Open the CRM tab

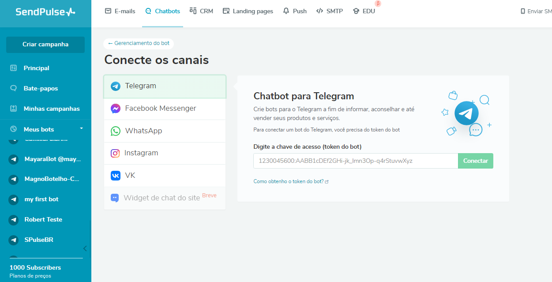[201, 11]
